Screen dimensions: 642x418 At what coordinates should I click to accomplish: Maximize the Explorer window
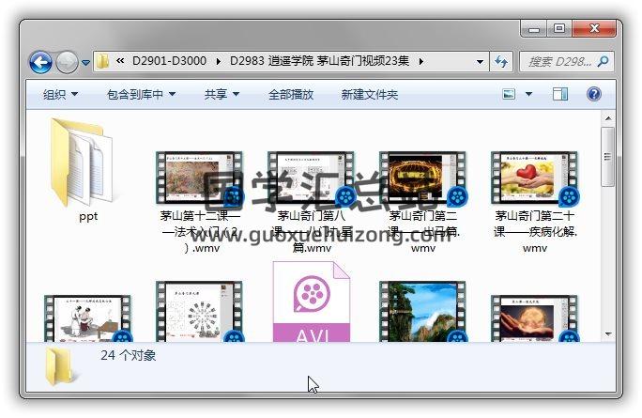point(559,29)
